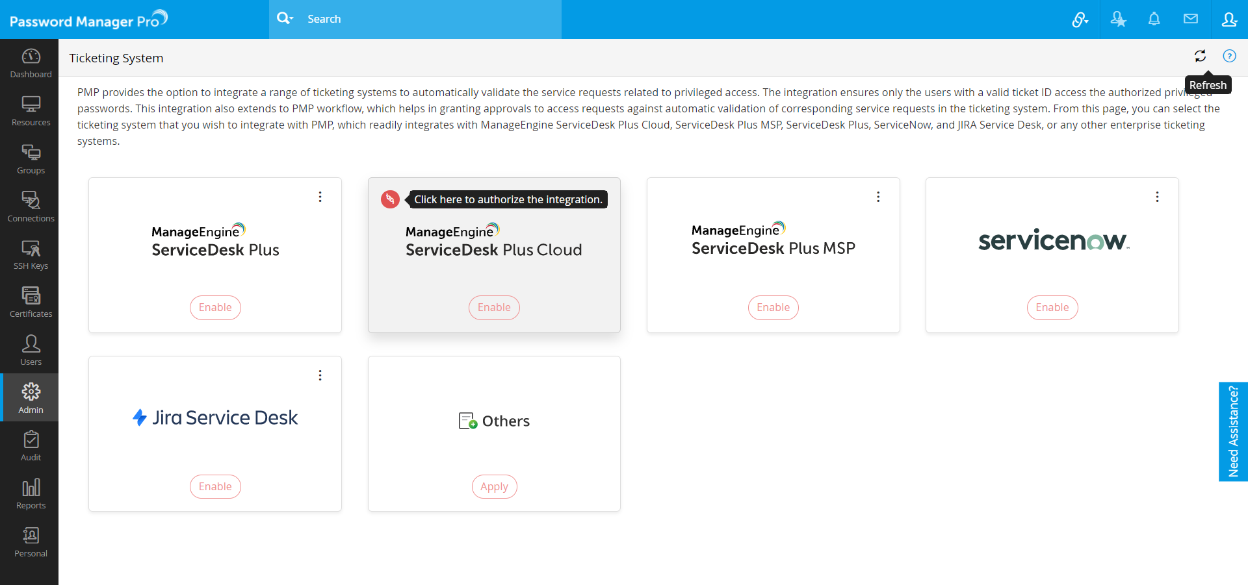Click the starred user icon in header

coord(1118,19)
